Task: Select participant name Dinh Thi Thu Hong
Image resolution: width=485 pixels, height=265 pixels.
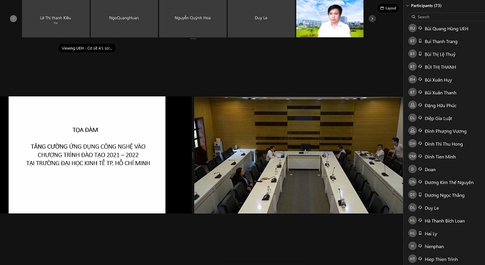Action: pos(444,144)
